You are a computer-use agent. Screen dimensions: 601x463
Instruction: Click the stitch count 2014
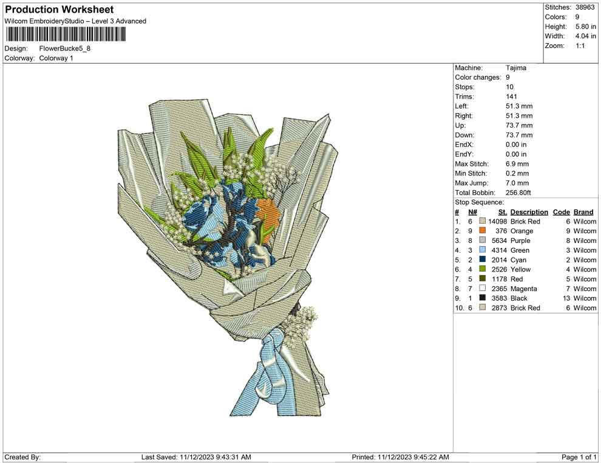(x=499, y=259)
